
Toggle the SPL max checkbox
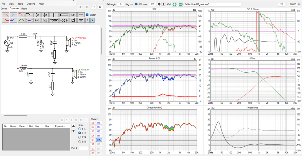click(x=136, y=4)
